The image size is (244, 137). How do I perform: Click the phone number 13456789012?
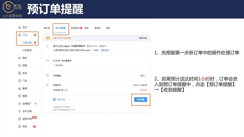[78, 46]
